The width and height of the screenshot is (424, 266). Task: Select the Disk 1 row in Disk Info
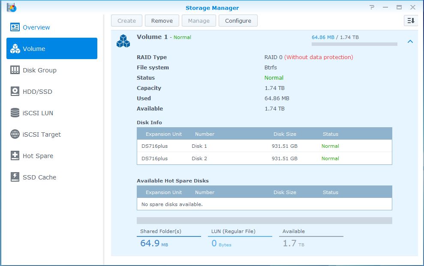tap(264, 146)
